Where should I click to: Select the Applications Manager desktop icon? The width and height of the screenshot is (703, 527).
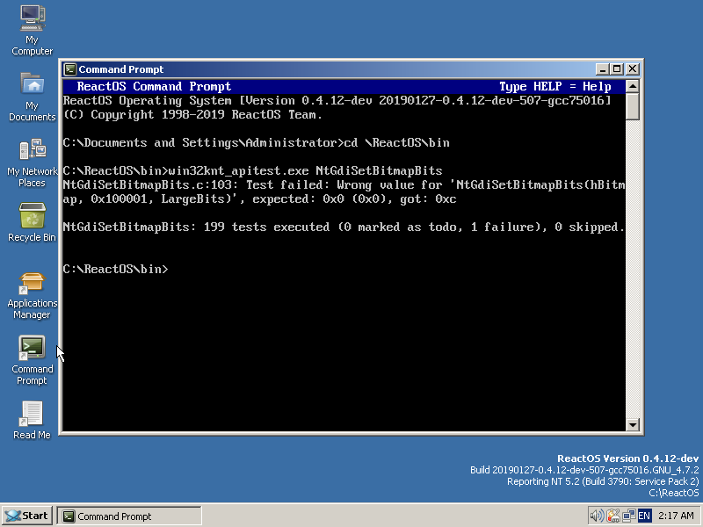[32, 295]
